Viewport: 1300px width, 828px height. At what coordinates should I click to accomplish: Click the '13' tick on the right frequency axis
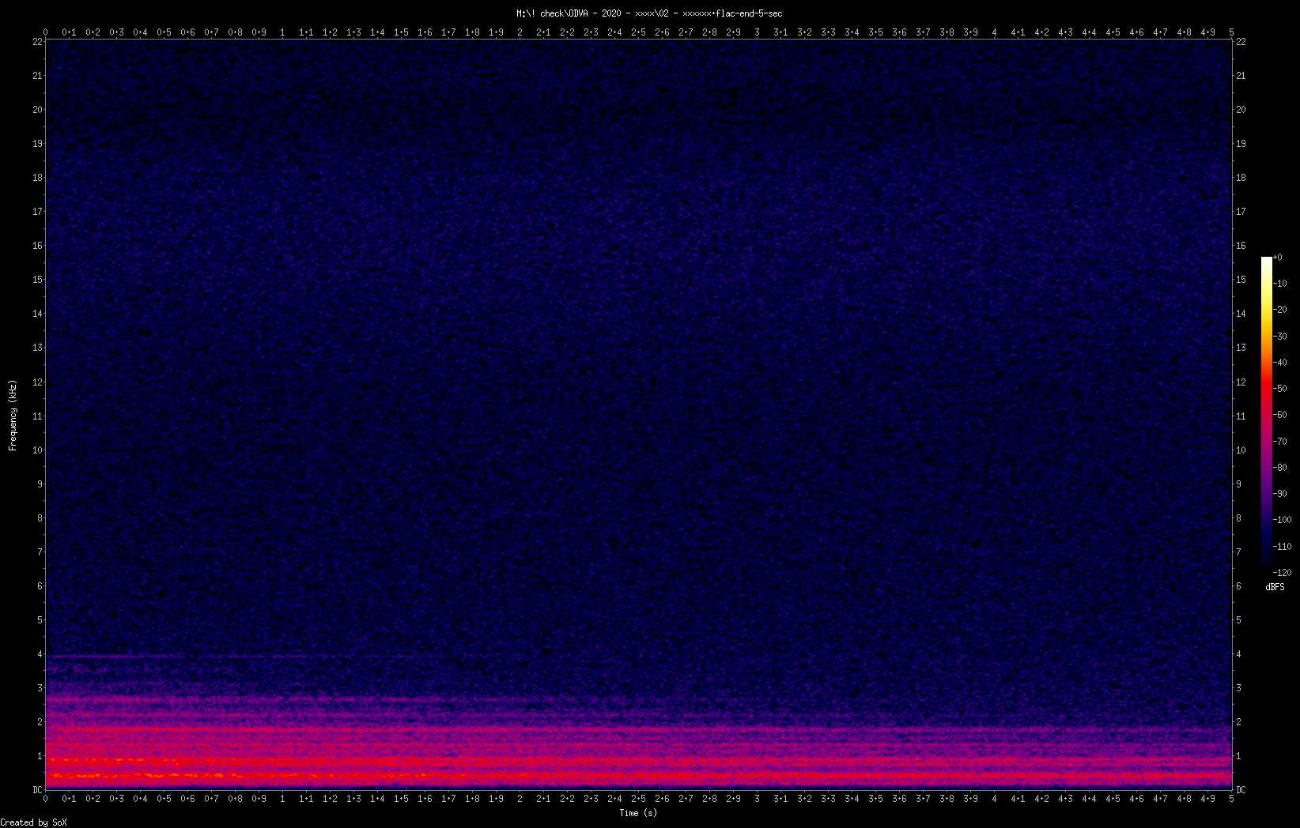pyautogui.click(x=1241, y=348)
